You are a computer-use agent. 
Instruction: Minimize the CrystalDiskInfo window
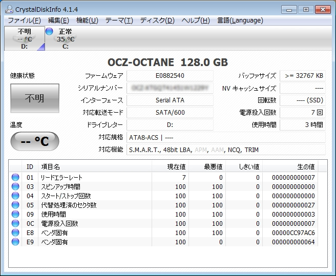point(289,10)
